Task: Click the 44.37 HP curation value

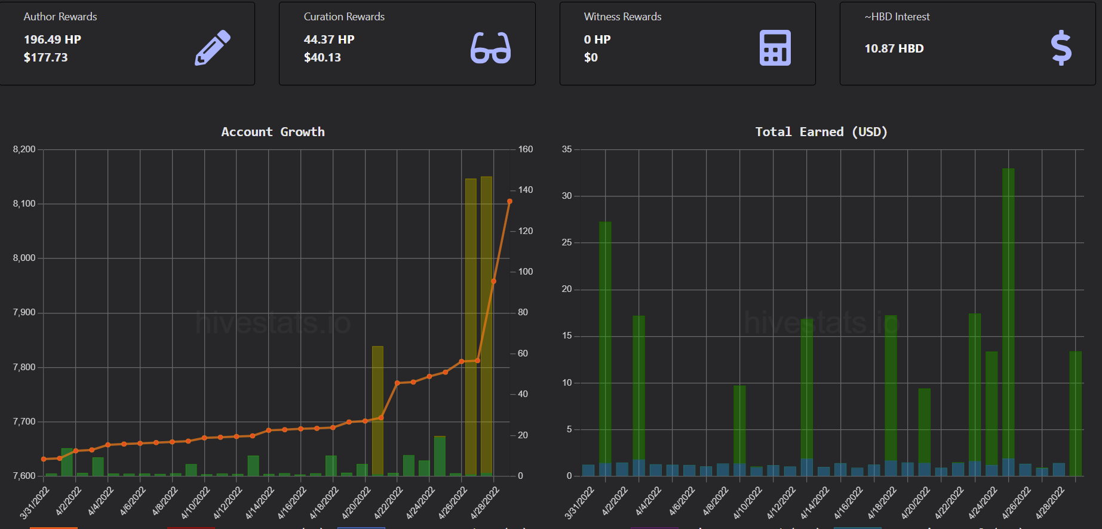Action: [329, 39]
